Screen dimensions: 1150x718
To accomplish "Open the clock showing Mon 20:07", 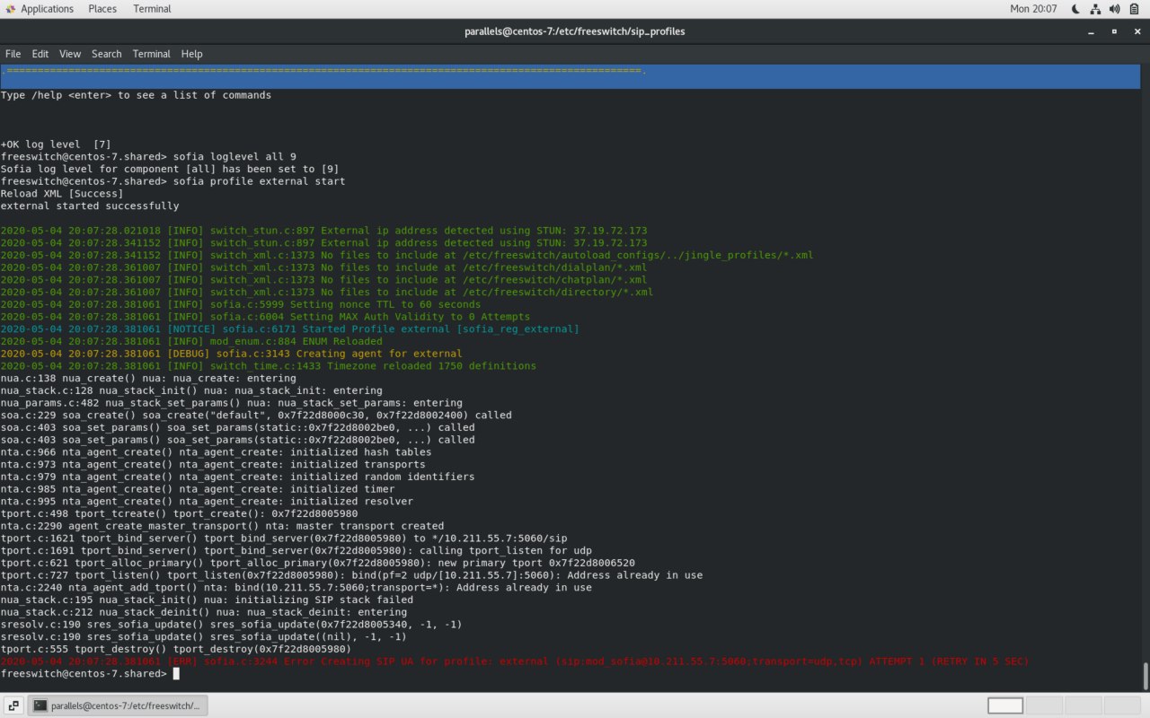I will tap(1033, 9).
